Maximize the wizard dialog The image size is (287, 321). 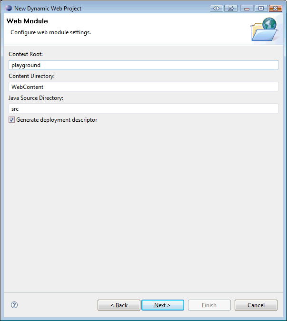(x=261, y=9)
